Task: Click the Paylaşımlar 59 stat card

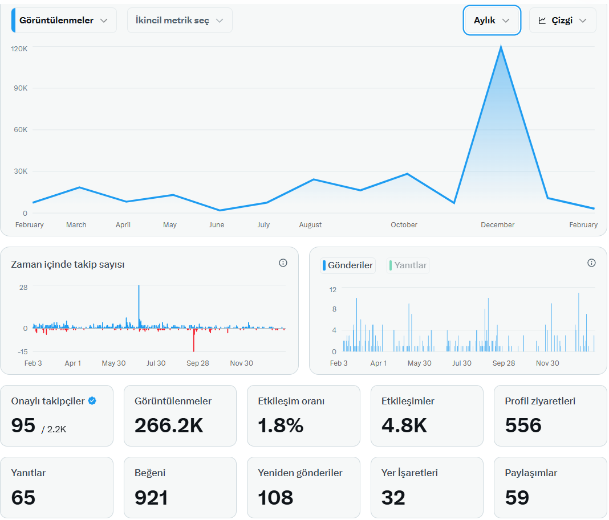Action: [x=550, y=488]
